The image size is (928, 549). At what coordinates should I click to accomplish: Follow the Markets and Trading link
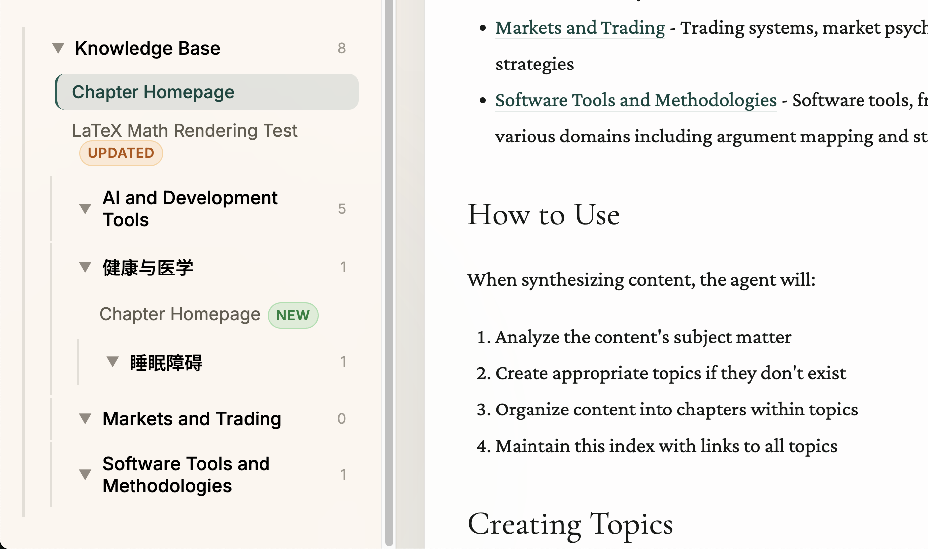tap(580, 28)
